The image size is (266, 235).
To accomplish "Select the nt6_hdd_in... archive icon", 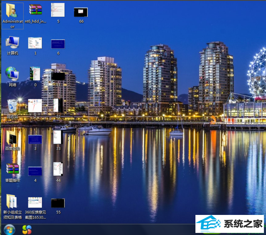I will [x=35, y=10].
